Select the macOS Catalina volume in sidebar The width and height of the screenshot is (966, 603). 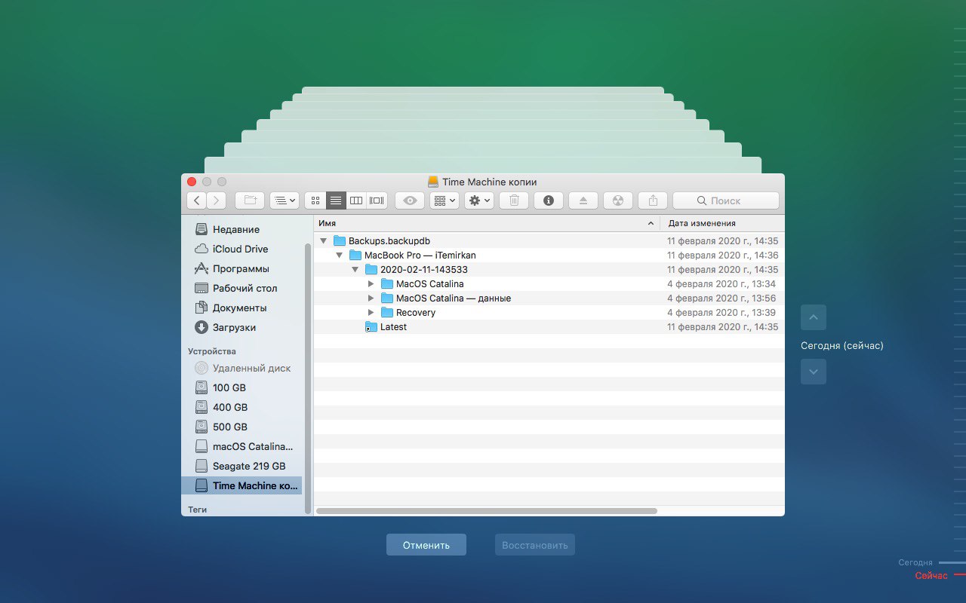242,446
